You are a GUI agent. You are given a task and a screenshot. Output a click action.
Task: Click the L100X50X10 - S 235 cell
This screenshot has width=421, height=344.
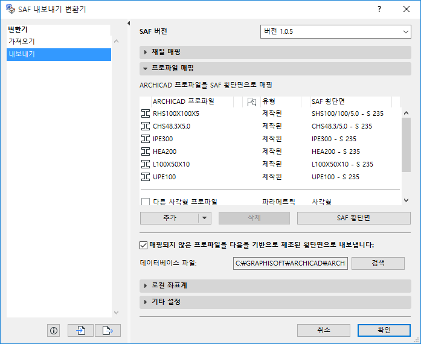point(342,164)
